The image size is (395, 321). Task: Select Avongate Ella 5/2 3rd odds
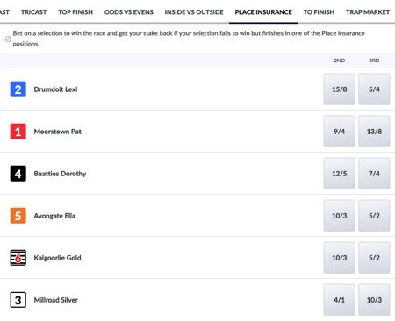tap(374, 216)
